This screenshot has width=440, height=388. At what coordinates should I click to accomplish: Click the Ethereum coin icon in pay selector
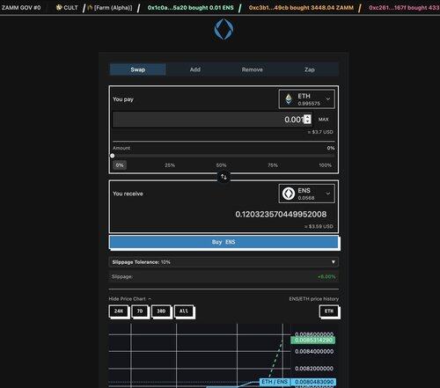coord(289,99)
